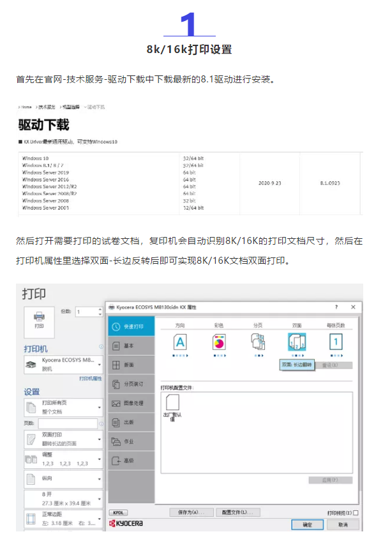Click the 应用(P) apply button
Image resolution: width=376 pixels, height=541 pixels.
(x=331, y=480)
